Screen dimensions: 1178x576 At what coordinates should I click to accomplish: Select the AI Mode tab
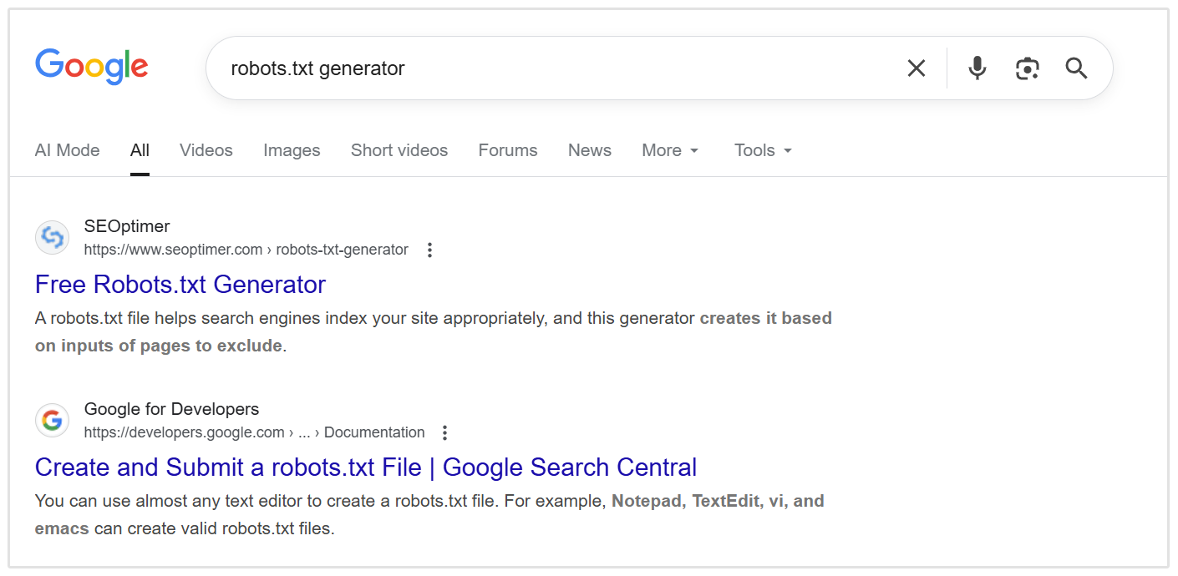click(67, 150)
